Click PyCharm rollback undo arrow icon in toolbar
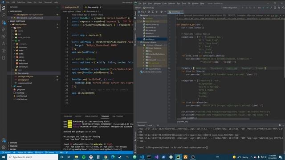285x160 pixels. tap(279, 8)
